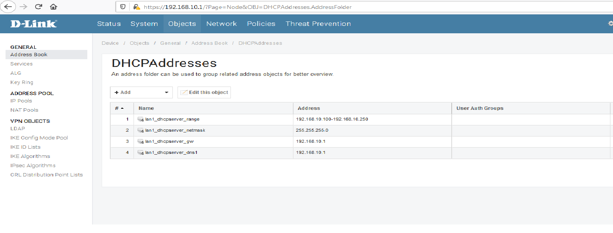The image size is (613, 233).
Task: Open the Policies menu
Action: point(261,24)
